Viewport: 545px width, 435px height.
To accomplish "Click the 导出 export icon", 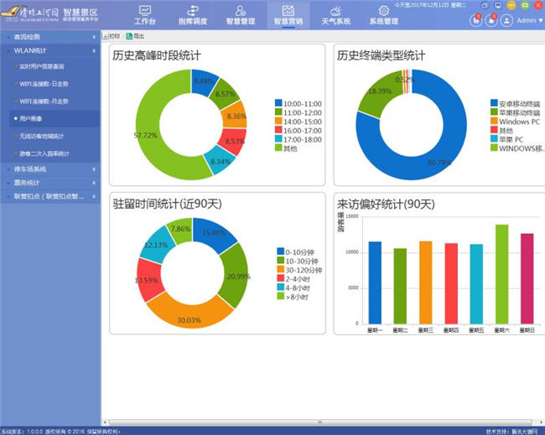I will pyautogui.click(x=135, y=37).
